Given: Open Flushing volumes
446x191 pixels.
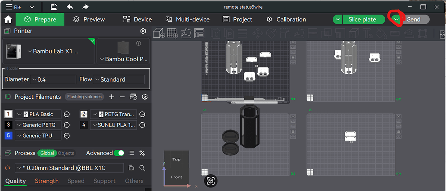Looking at the screenshot, I should pyautogui.click(x=84, y=97).
